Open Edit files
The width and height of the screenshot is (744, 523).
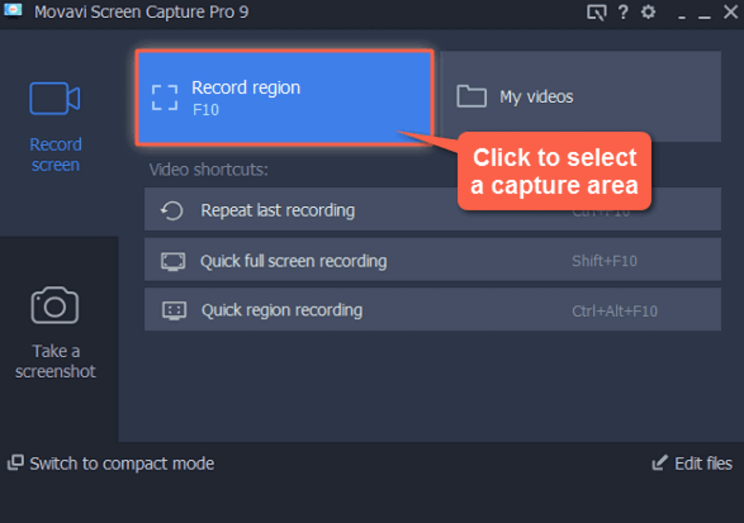pos(692,463)
